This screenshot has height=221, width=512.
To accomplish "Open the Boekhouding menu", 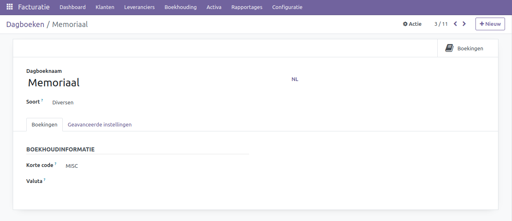I will (x=181, y=7).
